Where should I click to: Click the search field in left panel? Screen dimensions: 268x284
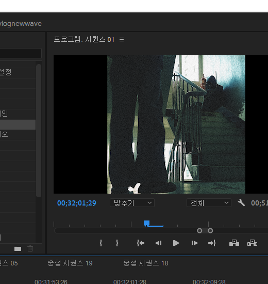[x=21, y=53]
